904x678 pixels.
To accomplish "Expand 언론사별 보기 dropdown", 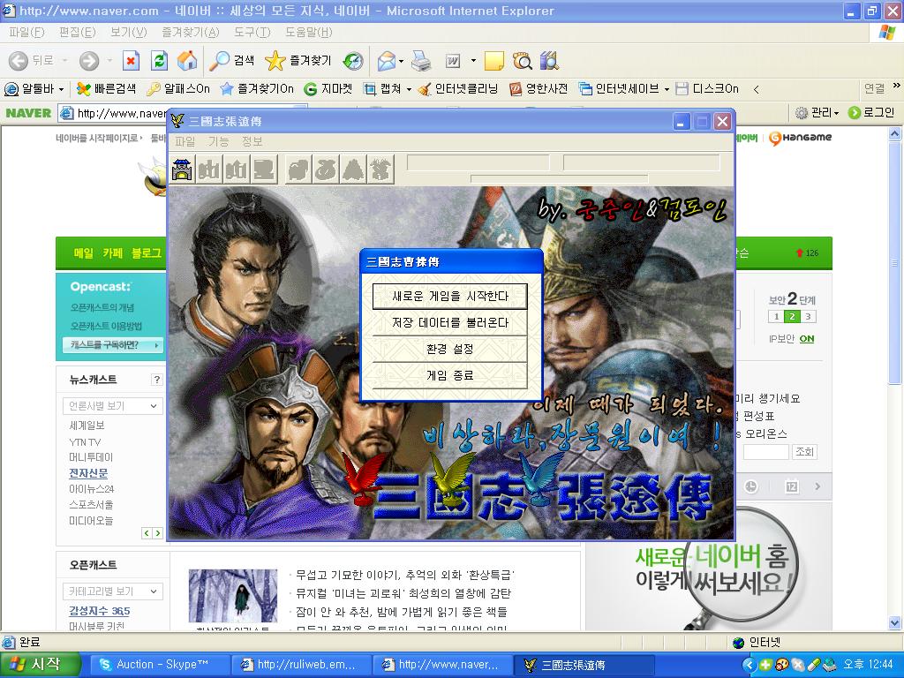I will 112,406.
